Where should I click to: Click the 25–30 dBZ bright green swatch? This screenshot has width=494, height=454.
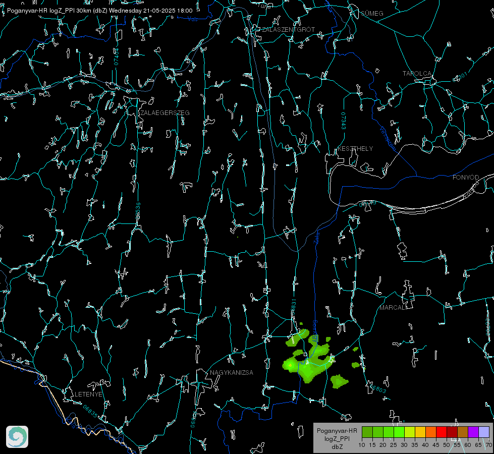point(399,432)
